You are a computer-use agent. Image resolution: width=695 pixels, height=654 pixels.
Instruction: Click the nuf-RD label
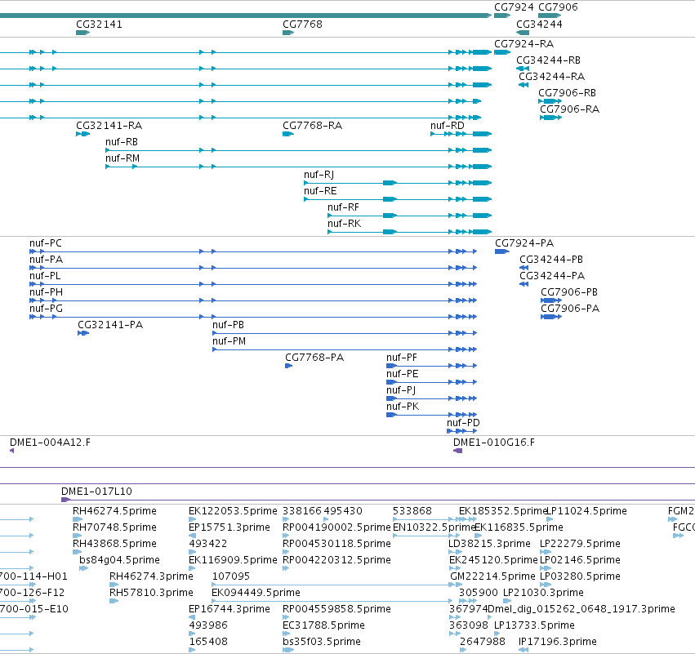tap(448, 126)
